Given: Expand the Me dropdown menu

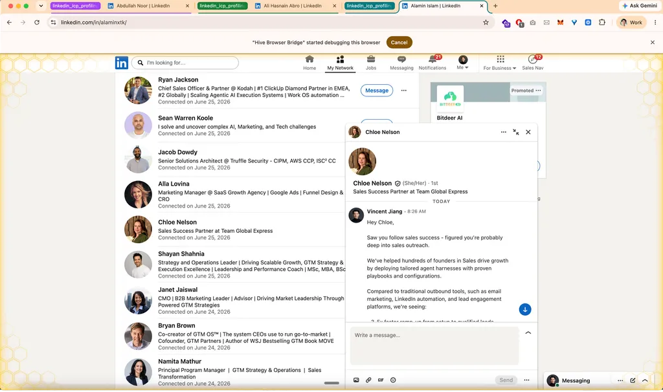Looking at the screenshot, I should [462, 63].
